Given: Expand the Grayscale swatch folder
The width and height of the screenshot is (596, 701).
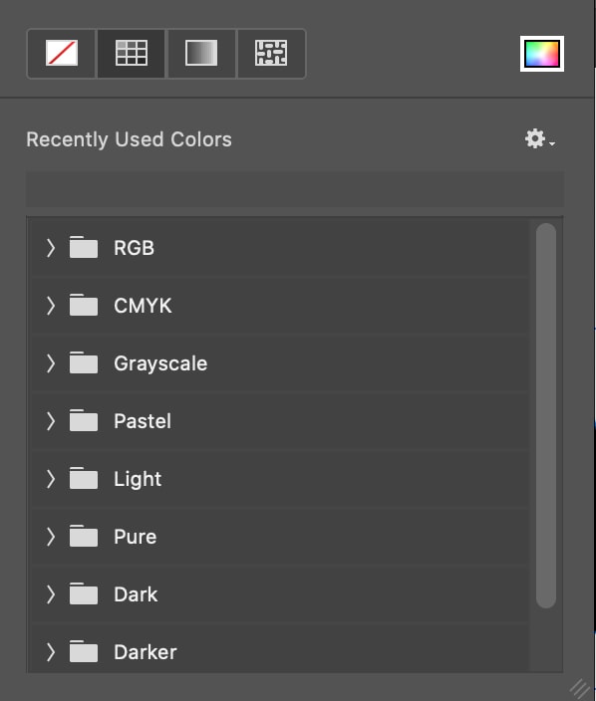Looking at the screenshot, I should pos(51,363).
